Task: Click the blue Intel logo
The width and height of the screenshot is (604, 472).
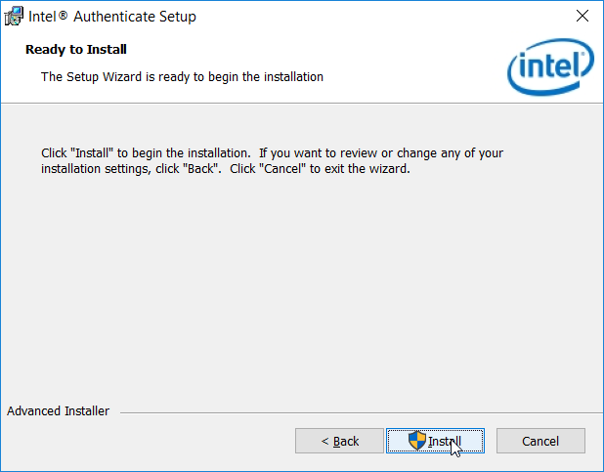Action: point(550,66)
